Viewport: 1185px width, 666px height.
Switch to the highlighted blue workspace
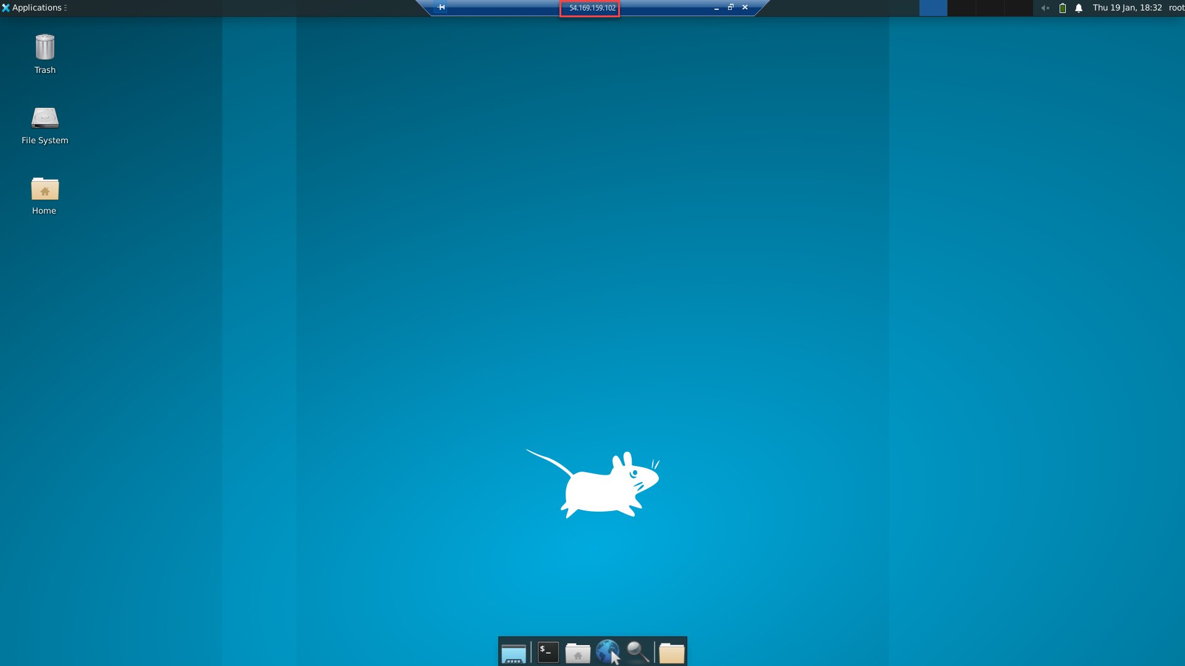point(933,8)
